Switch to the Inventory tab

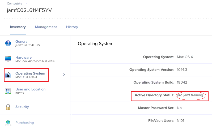(18, 27)
